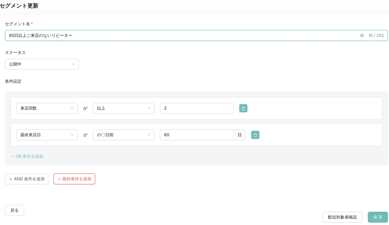Click the セグメント名 field label

[18, 24]
